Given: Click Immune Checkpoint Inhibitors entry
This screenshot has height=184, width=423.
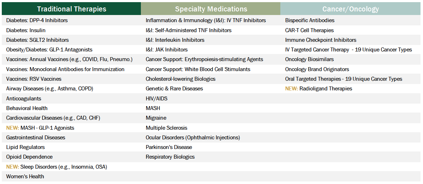Looking at the screenshot, I should tap(321, 40).
